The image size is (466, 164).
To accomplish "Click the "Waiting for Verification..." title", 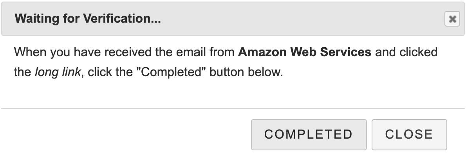I will pyautogui.click(x=87, y=19).
